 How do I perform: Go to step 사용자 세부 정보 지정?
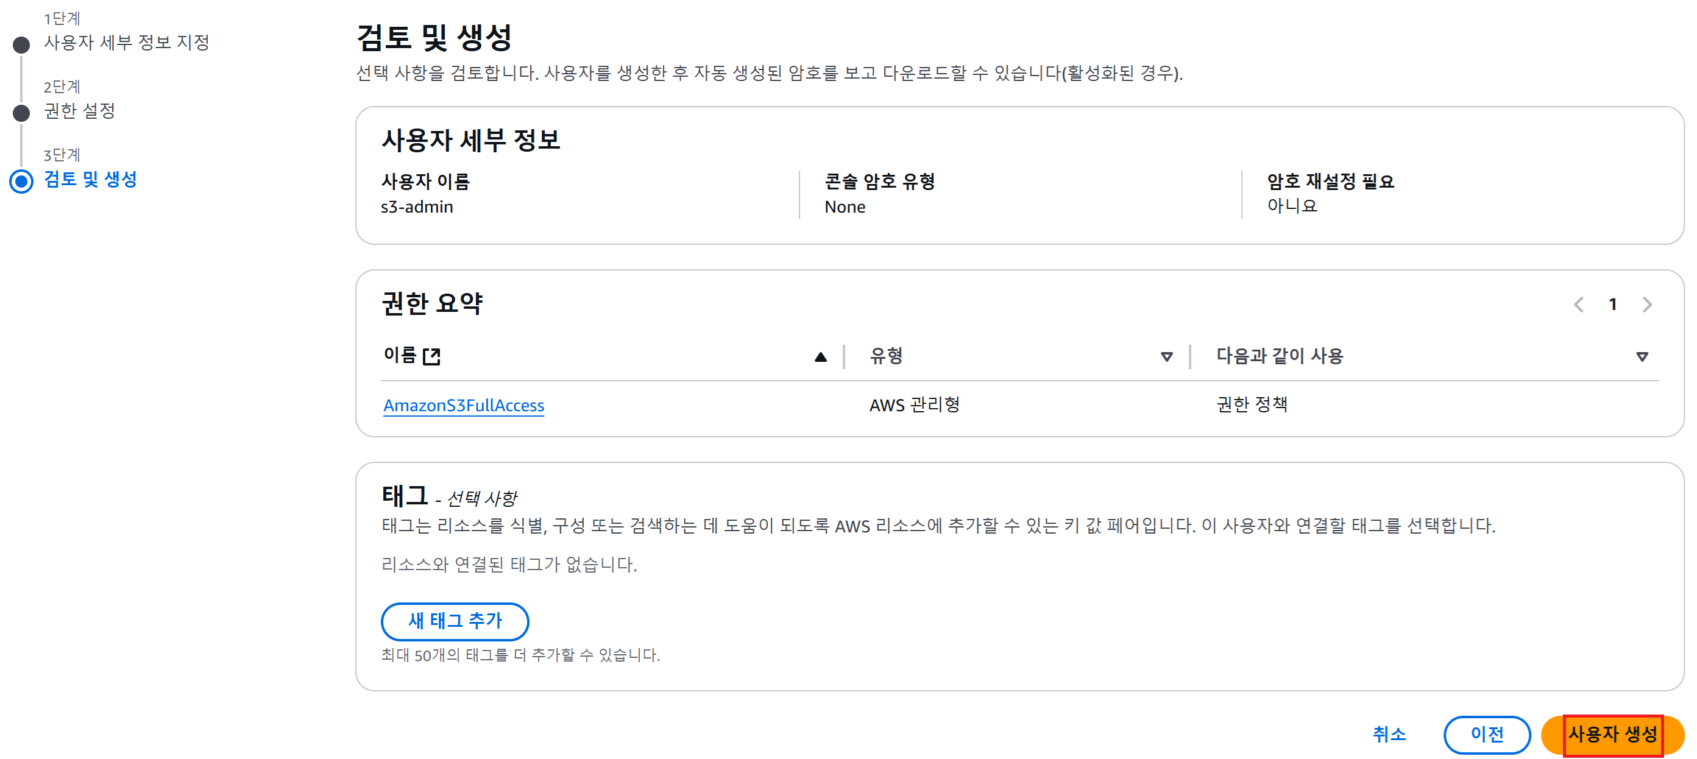[x=127, y=43]
